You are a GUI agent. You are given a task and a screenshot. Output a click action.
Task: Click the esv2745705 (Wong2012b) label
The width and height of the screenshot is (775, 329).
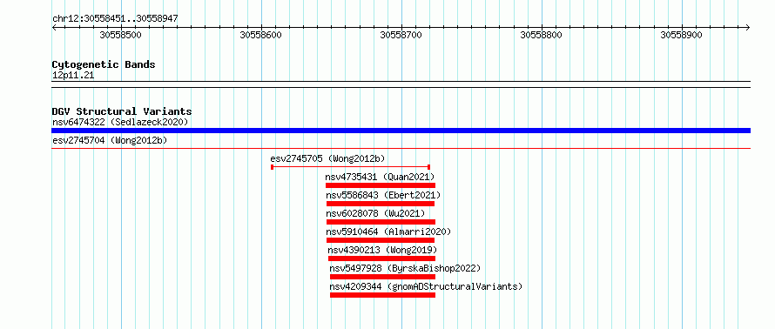coord(327,158)
